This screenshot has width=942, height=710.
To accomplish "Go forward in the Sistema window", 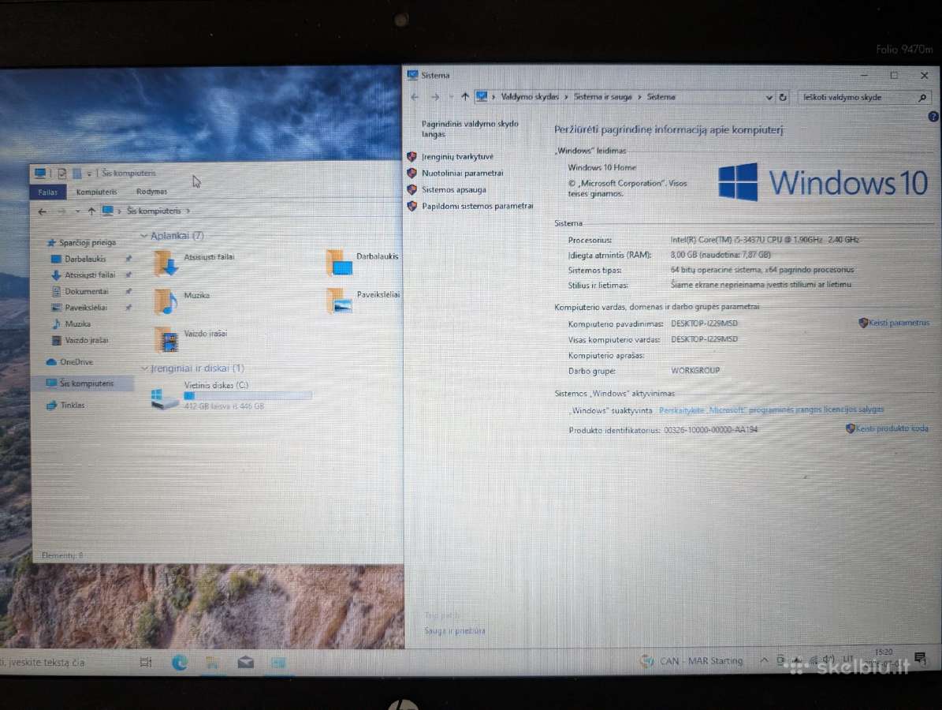I will [x=436, y=97].
